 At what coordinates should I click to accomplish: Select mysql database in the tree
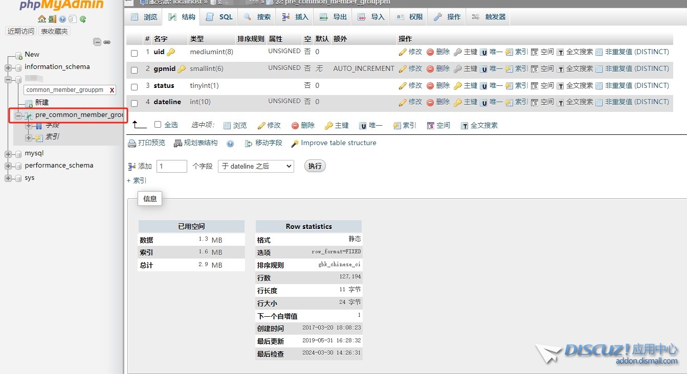click(34, 153)
